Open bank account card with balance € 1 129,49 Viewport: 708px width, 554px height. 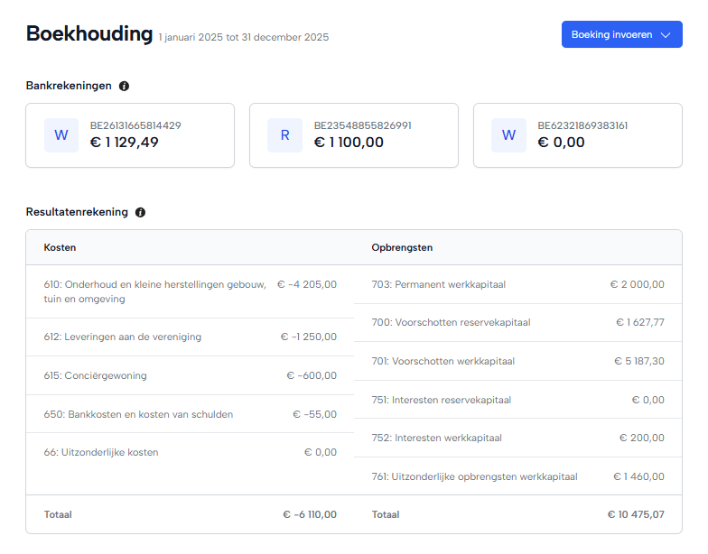130,135
